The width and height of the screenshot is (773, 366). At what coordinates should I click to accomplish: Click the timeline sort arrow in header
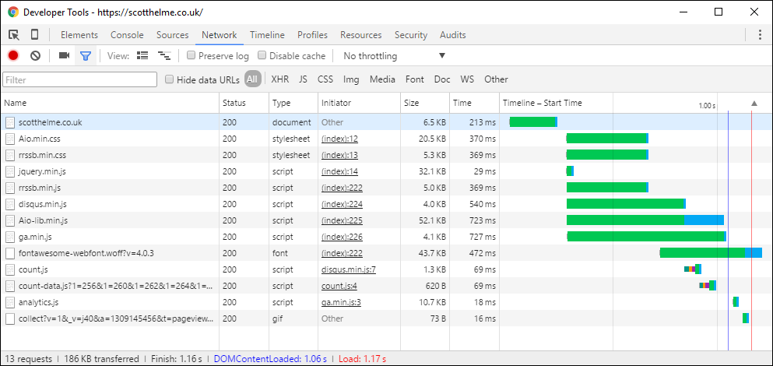(753, 104)
